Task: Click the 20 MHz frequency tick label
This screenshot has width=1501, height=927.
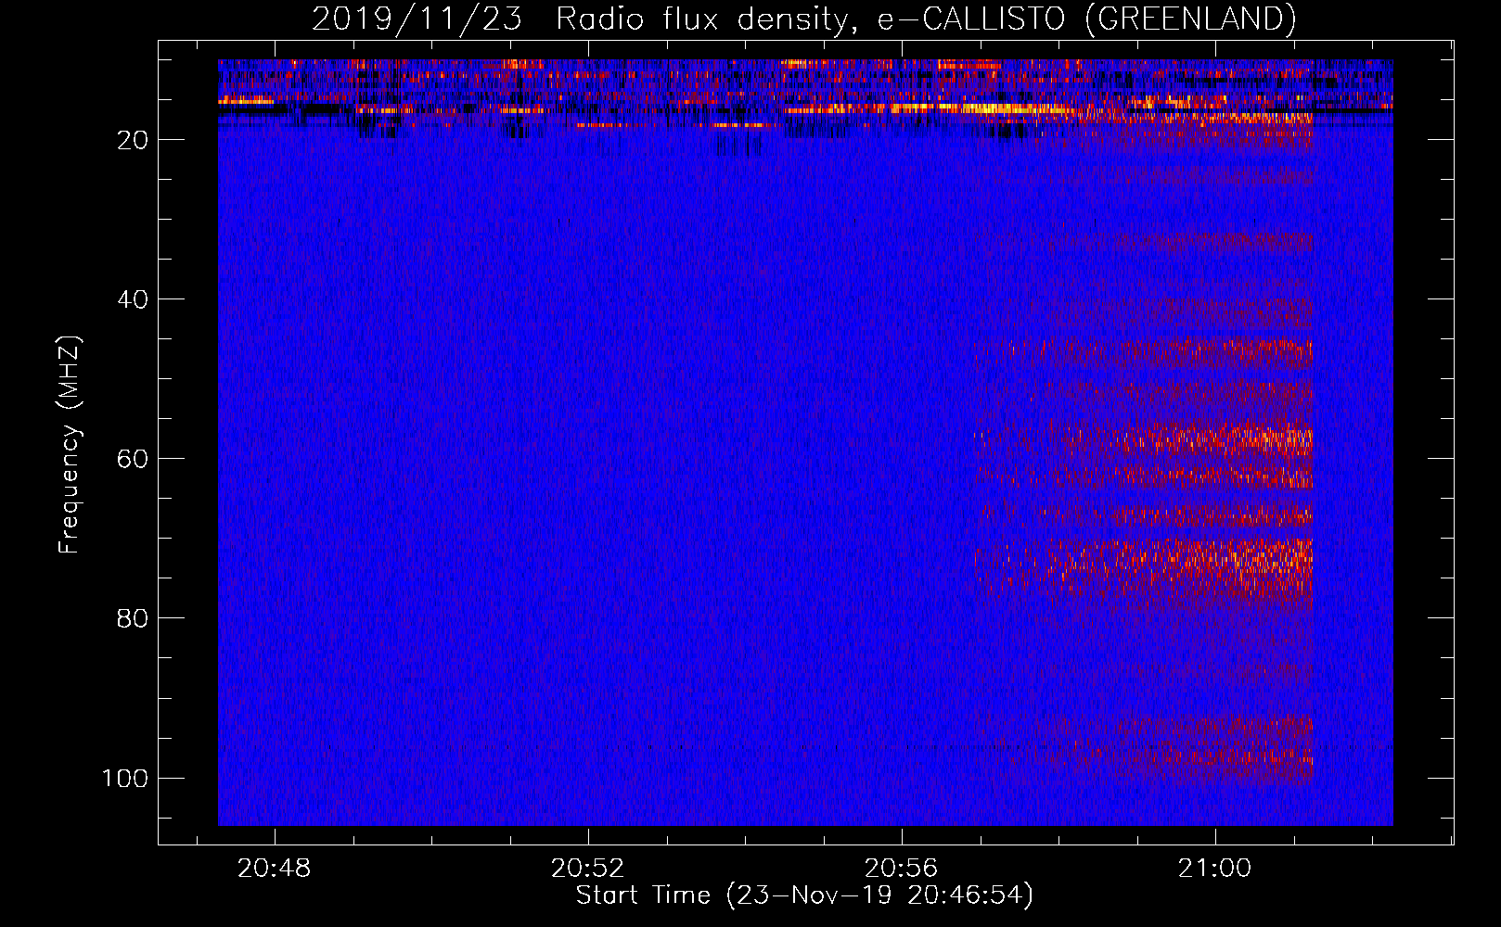Action: (133, 140)
